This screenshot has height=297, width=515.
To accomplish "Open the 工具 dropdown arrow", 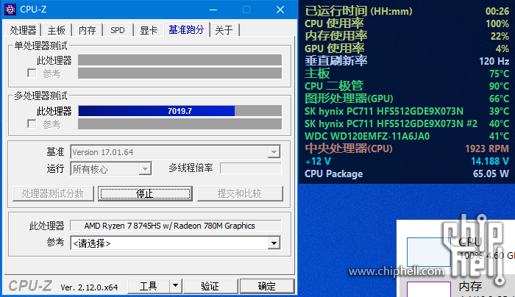I will (175, 287).
